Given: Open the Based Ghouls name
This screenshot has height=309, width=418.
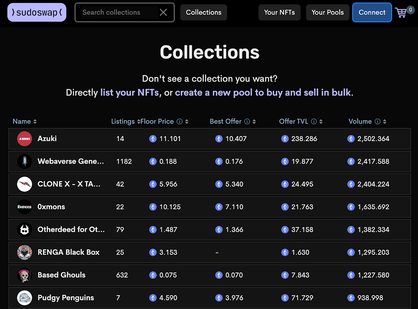Looking at the screenshot, I should pos(61,275).
